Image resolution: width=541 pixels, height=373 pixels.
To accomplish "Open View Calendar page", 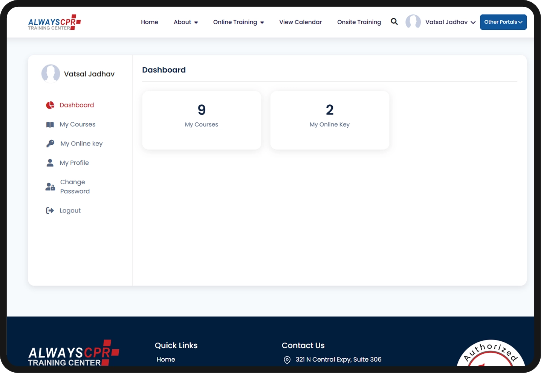I will (301, 22).
